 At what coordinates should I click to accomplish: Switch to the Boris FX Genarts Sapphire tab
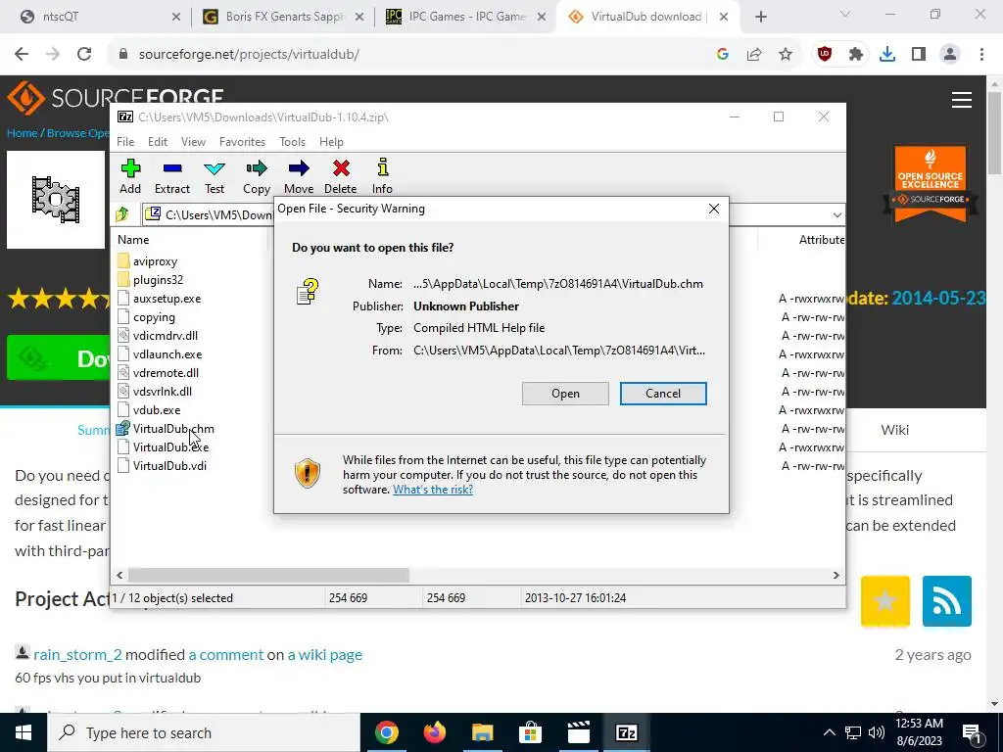point(283,17)
